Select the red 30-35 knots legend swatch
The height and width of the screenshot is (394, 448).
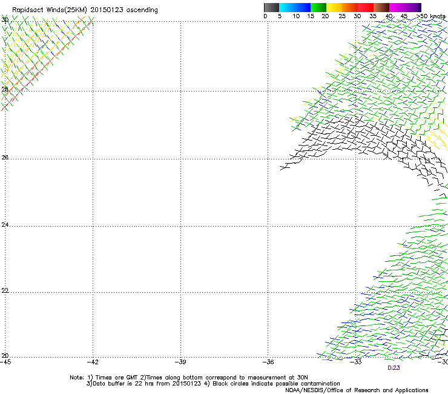366,7
